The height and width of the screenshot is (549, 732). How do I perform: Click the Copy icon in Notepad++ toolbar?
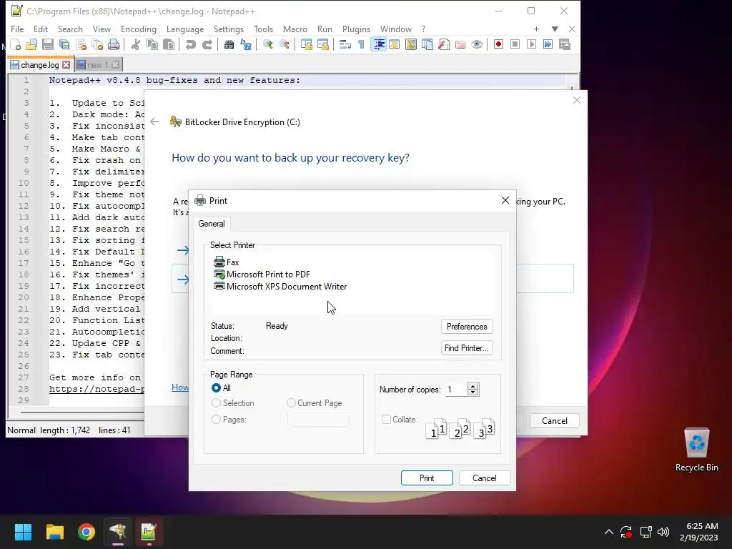click(152, 44)
